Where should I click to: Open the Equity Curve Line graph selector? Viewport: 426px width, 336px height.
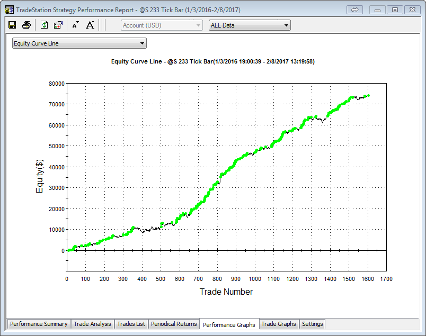(79, 43)
